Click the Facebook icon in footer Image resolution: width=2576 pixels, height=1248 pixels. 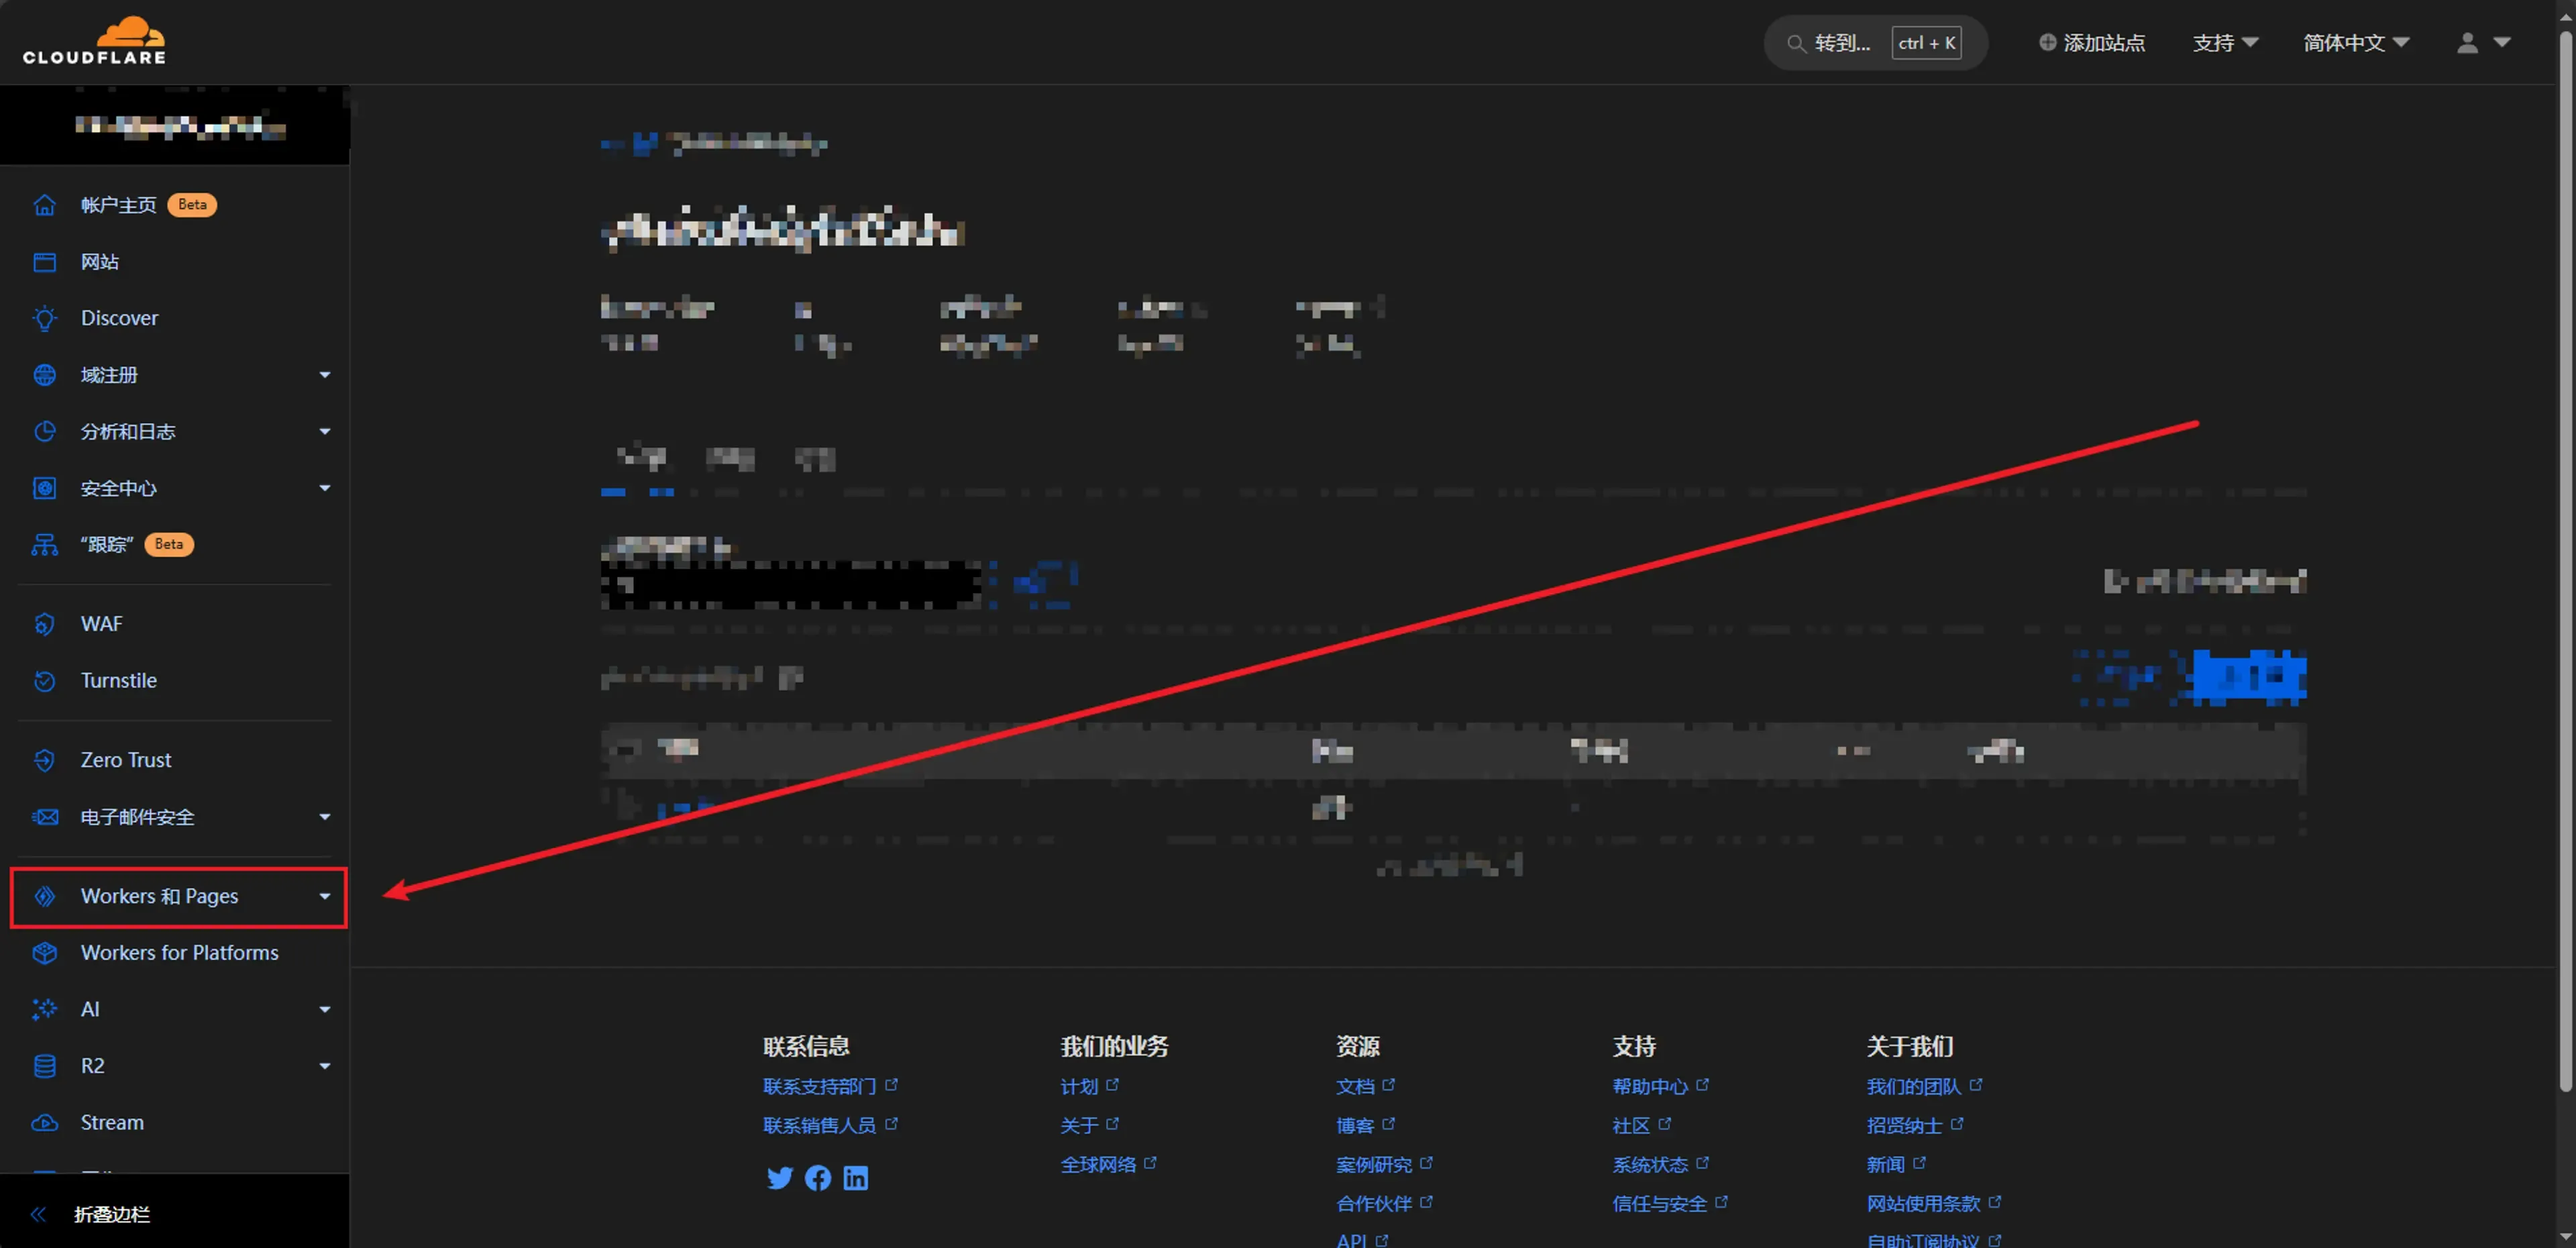pyautogui.click(x=817, y=1178)
